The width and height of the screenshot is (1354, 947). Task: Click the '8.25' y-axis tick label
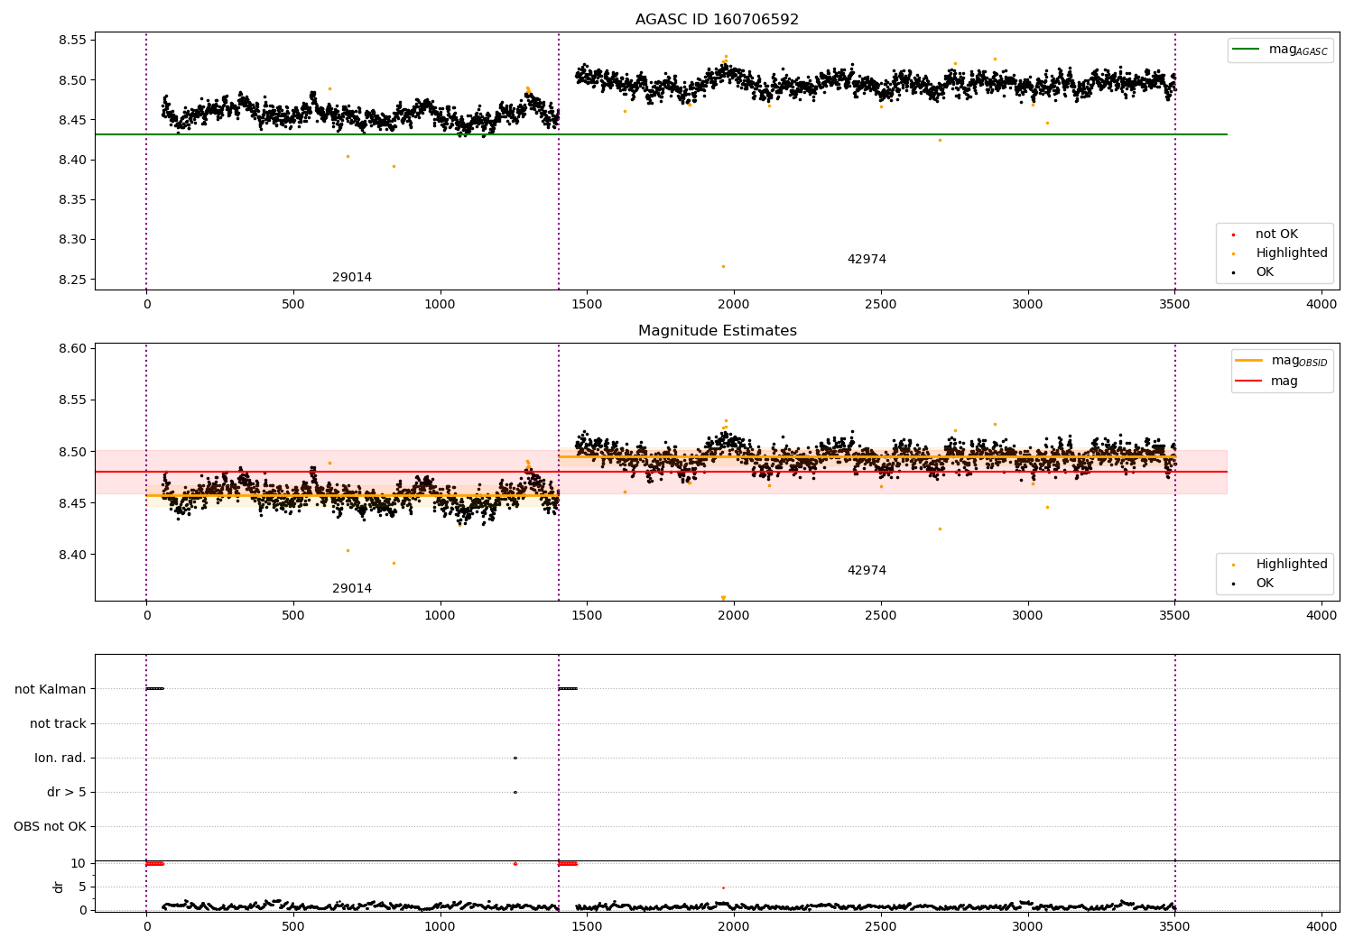pyautogui.click(x=71, y=280)
